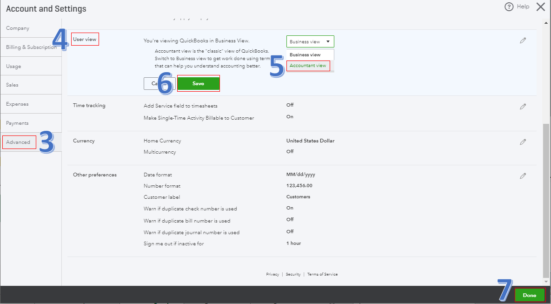Click the Currency section label
This screenshot has height=304, width=551.
(x=84, y=141)
